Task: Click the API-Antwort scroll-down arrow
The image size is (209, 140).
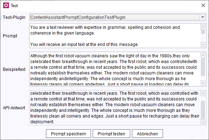Action: pyautogui.click(x=203, y=122)
